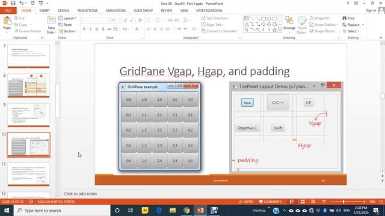
Task: Open the Align Text dropdown
Action: pos(212,25)
